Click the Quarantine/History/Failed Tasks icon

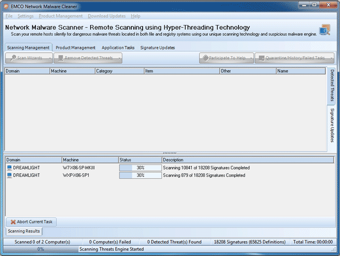(262, 58)
